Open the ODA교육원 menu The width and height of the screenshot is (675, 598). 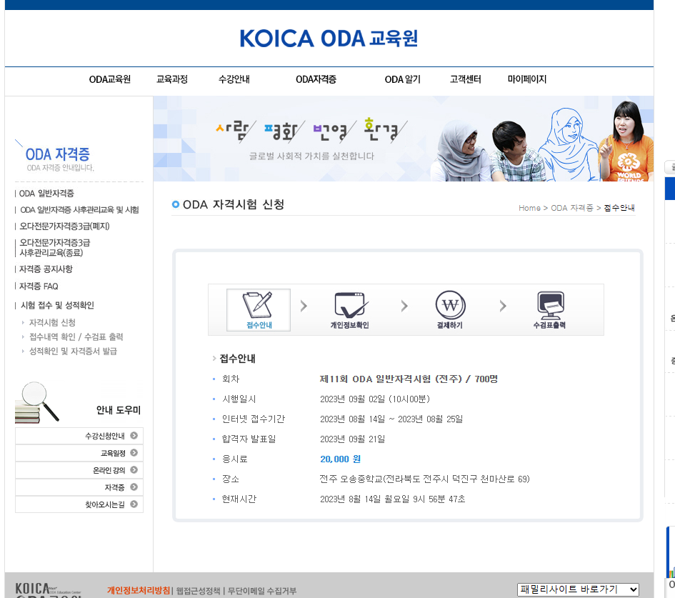click(x=110, y=79)
